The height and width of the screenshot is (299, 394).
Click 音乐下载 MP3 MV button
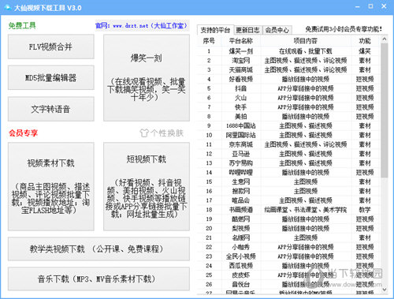(x=98, y=279)
